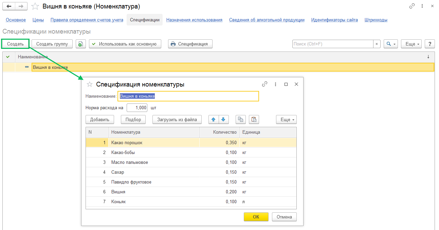Screen dimensions: 439x230
Task: Create new item by copying icon
Action: click(x=81, y=44)
